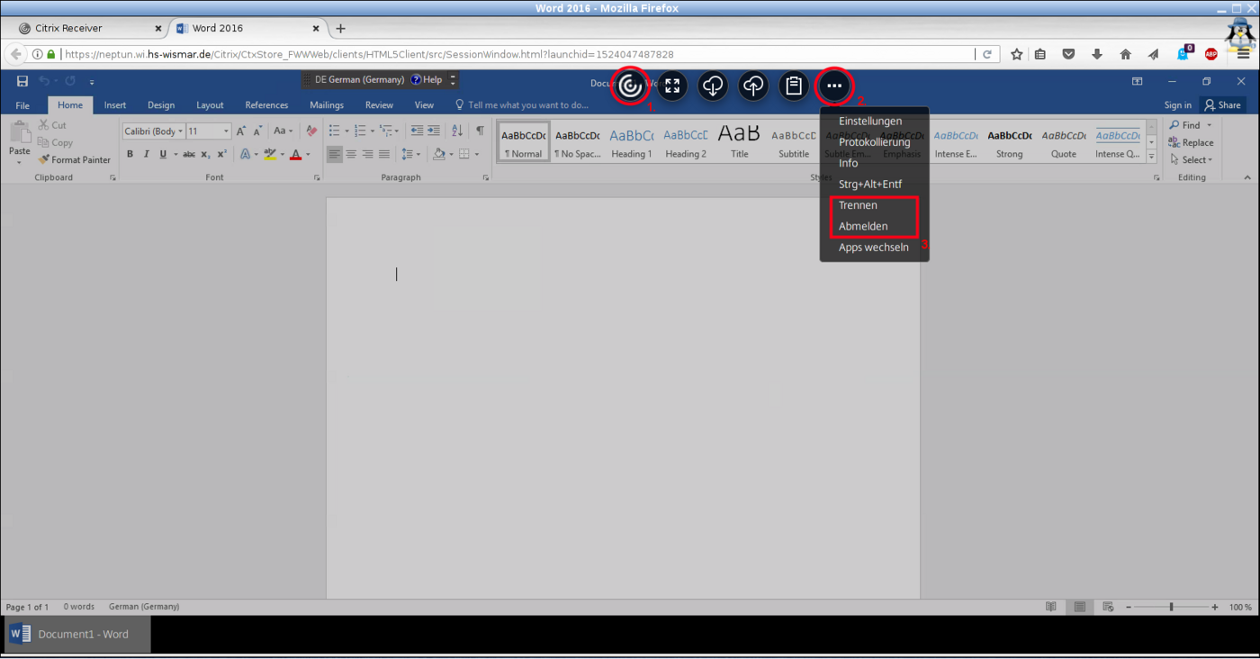Apply subscript formatting
Viewport: 1260px width, 659px height.
click(206, 154)
